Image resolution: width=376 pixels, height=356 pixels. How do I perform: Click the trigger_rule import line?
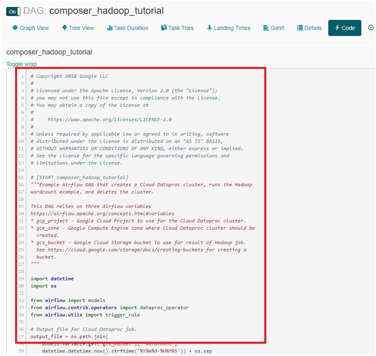[85, 315]
